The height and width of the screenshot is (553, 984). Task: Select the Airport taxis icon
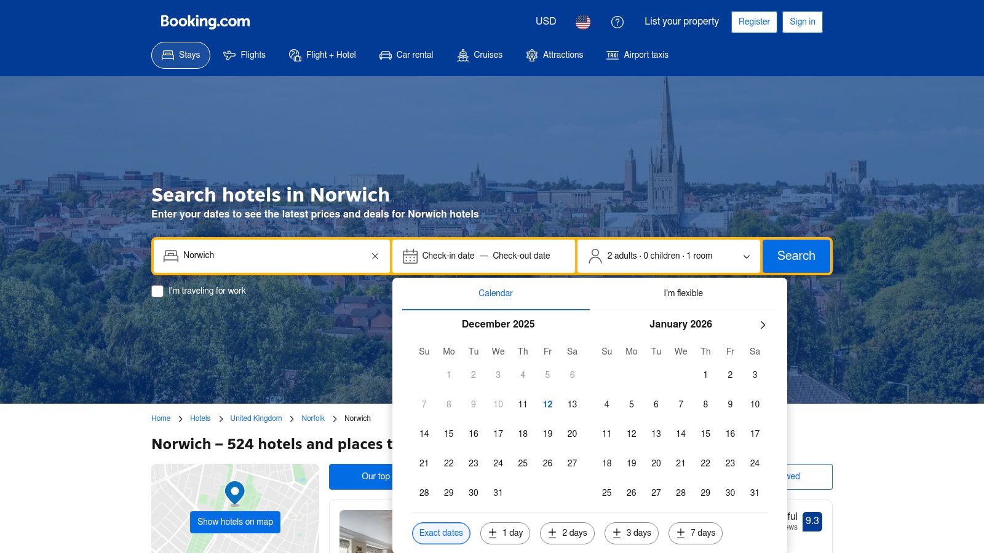coord(612,55)
